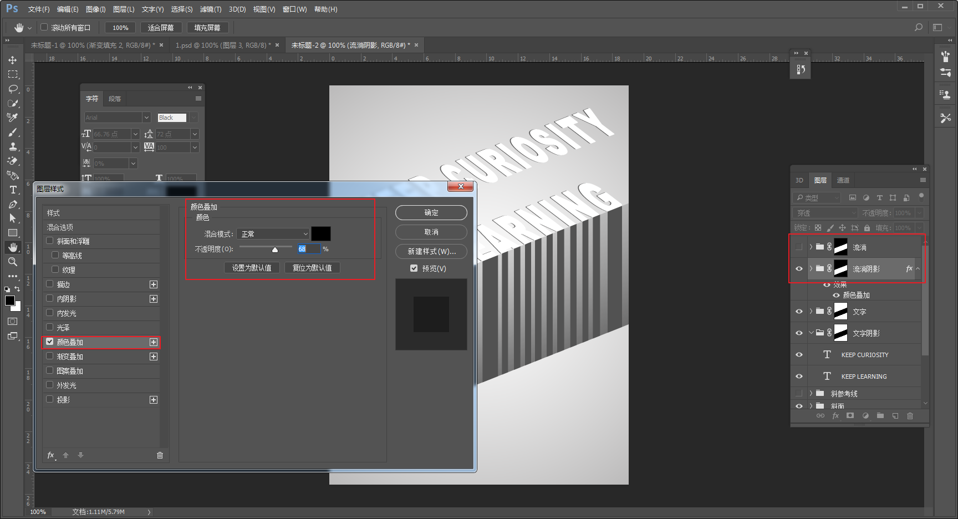This screenshot has width=958, height=519.
Task: Open the layer blend mode 穿透 dropdown
Action: [826, 213]
